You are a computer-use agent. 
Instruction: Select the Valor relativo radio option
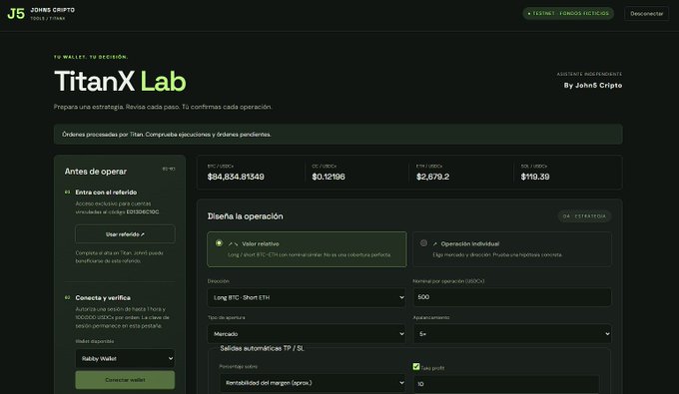(x=219, y=243)
